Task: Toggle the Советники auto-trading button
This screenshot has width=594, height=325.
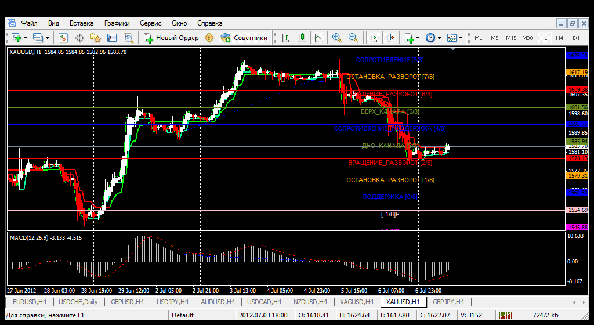Action: coord(244,38)
